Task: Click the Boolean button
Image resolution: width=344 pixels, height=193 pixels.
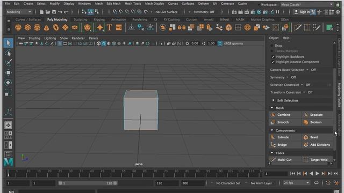Action: pos(317,122)
